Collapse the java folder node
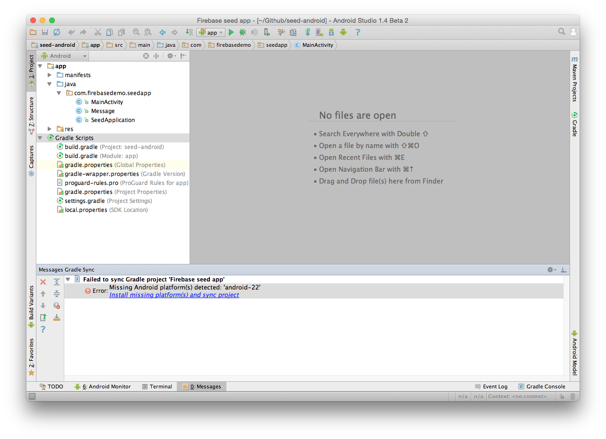606x439 pixels. pyautogui.click(x=50, y=84)
